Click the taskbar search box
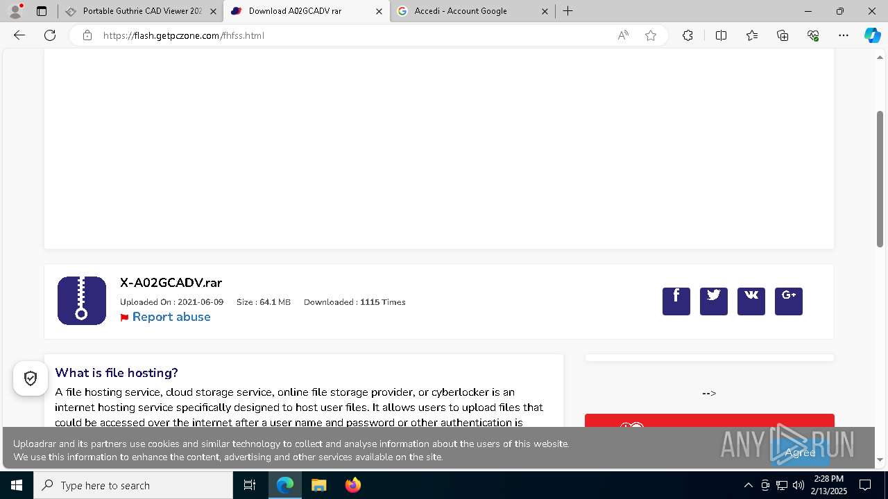 click(133, 485)
